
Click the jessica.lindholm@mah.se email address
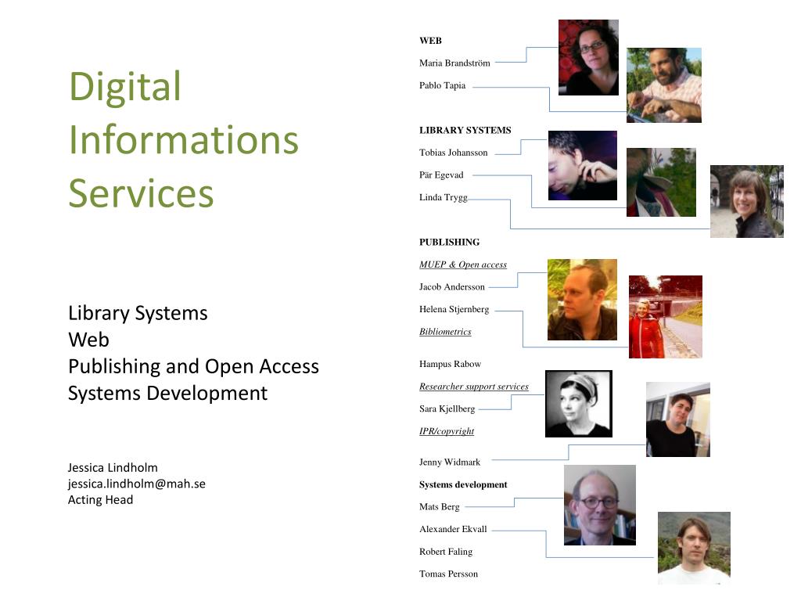[x=136, y=484]
